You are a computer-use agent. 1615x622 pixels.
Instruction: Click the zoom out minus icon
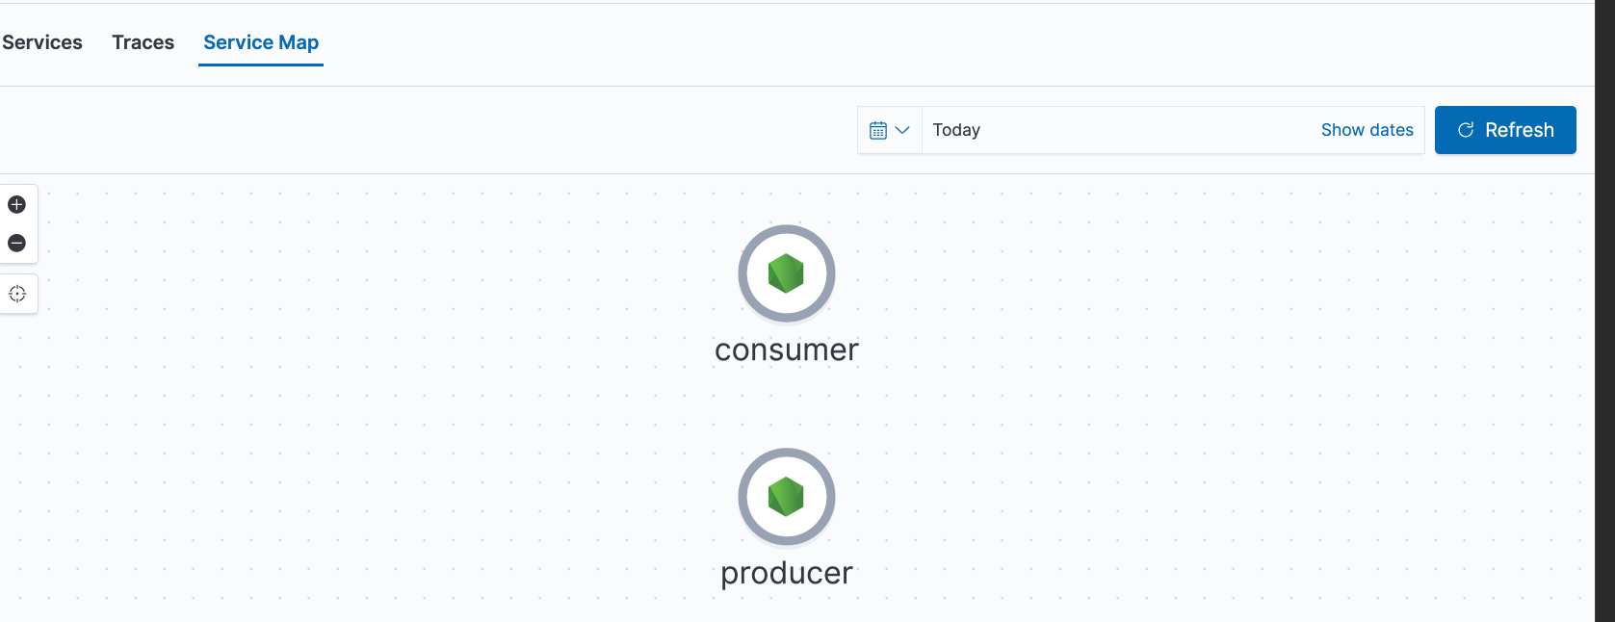click(16, 243)
